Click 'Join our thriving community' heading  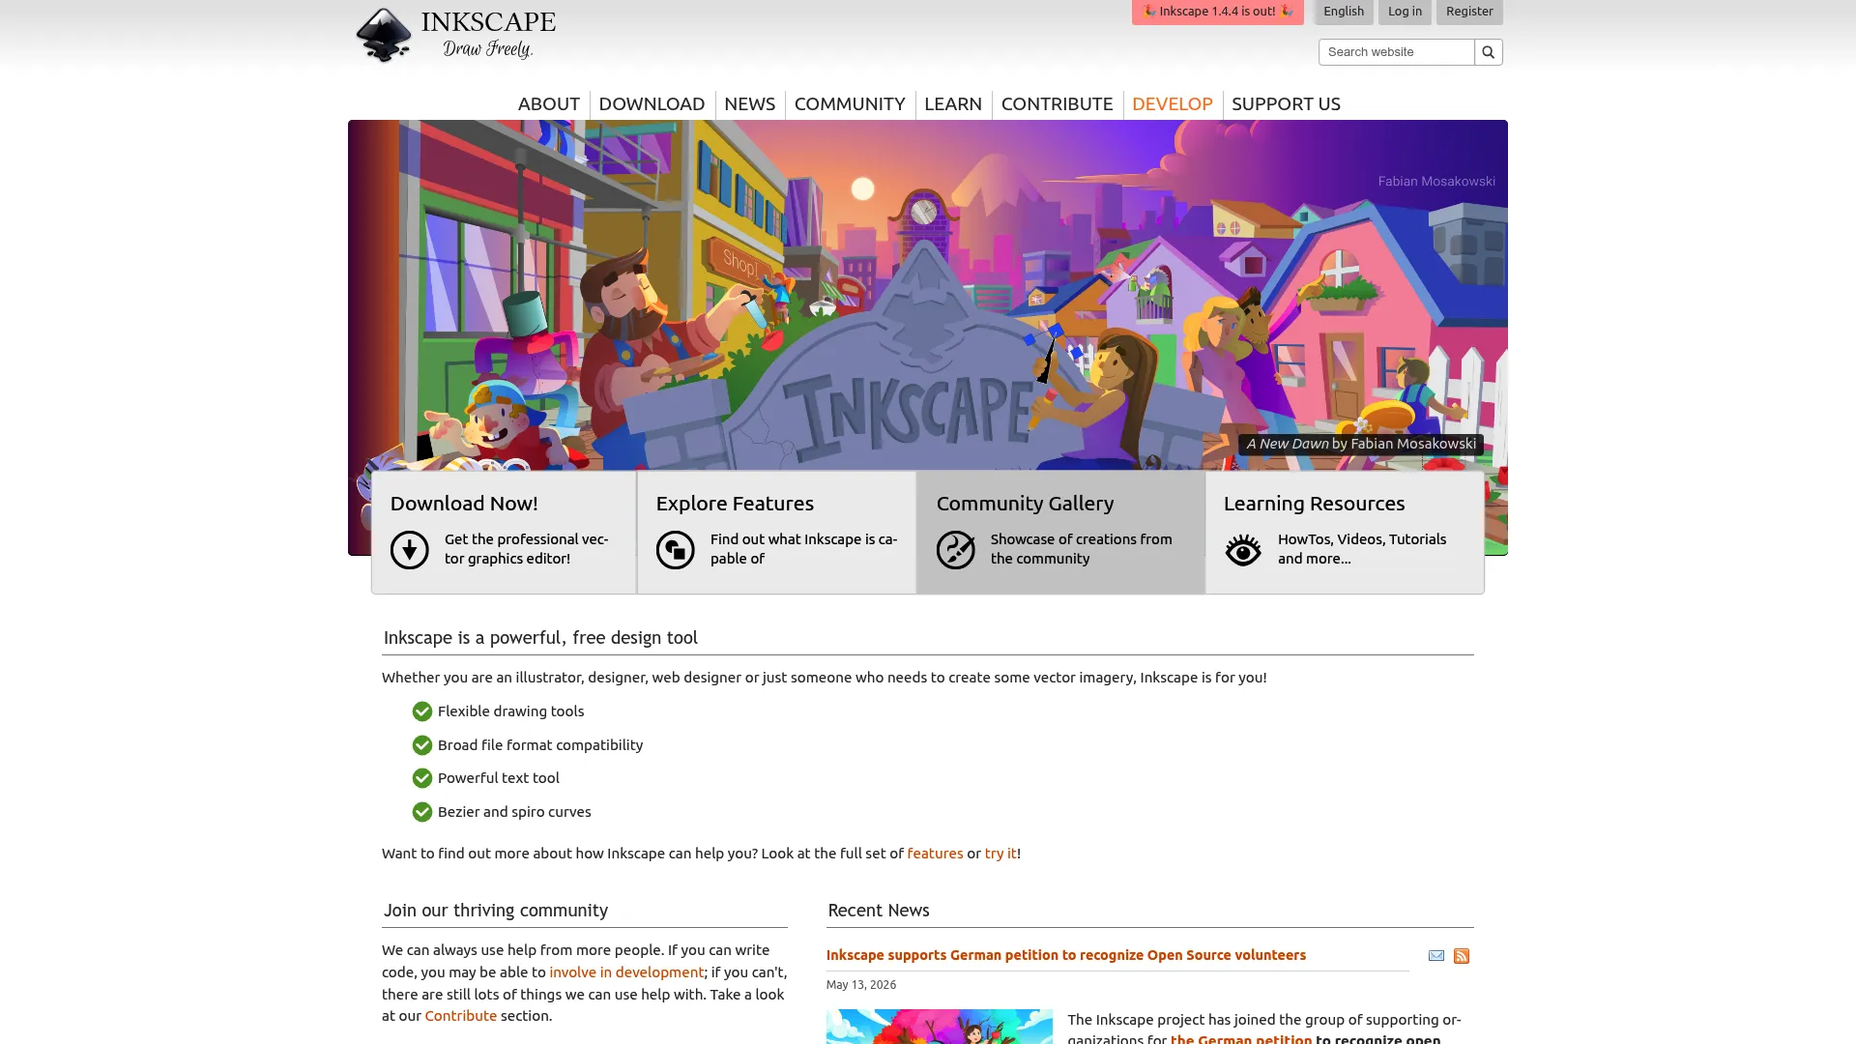495,911
